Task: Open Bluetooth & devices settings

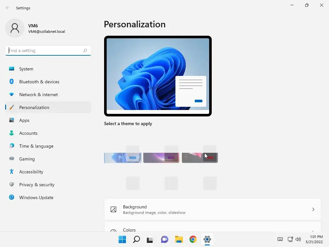Action: tap(48, 82)
